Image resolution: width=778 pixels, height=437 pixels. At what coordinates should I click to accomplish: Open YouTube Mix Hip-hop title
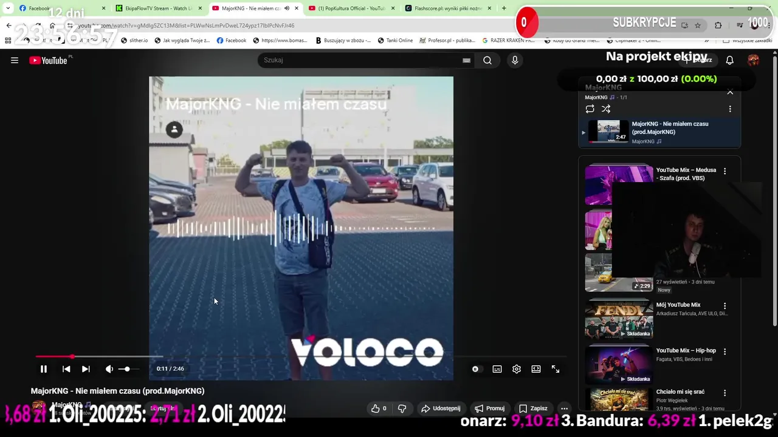pyautogui.click(x=686, y=350)
